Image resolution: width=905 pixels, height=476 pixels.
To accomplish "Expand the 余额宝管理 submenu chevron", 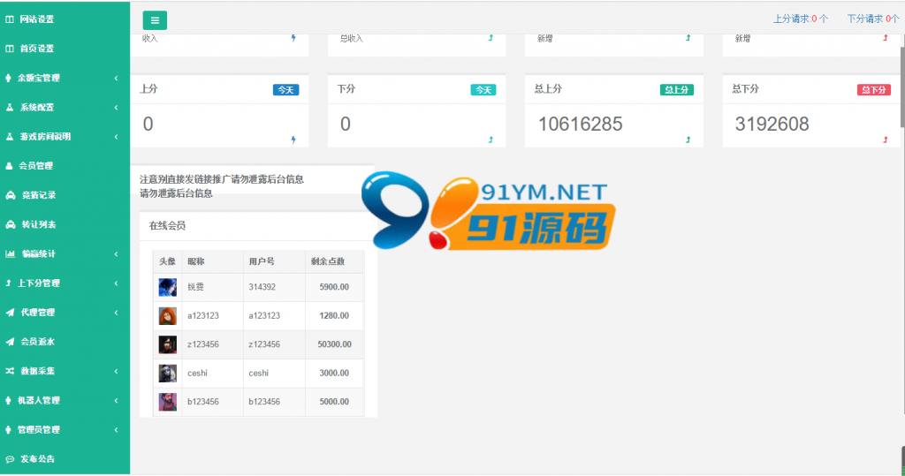I will (116, 78).
